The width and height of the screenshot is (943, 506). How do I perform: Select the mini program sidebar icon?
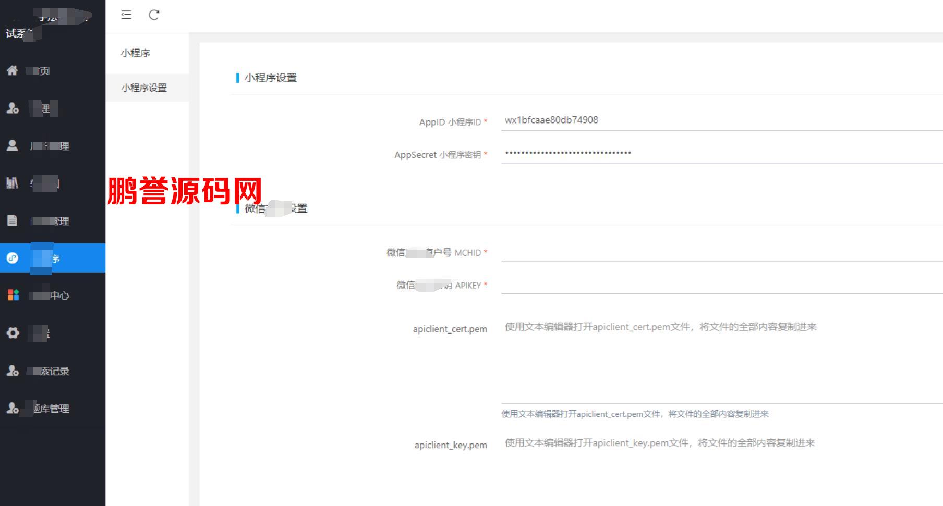13,258
